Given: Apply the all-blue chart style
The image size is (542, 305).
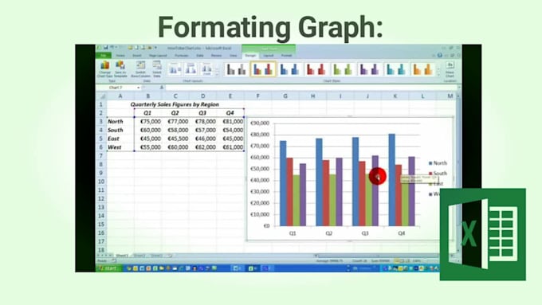Looking at the screenshot, I should 289,69.
